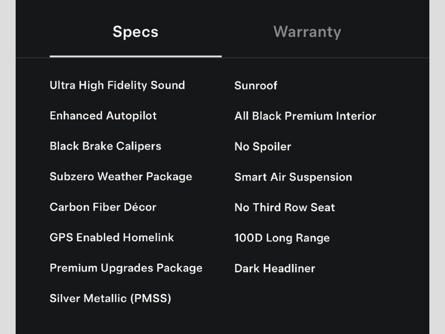The image size is (445, 334).
Task: Click the Ultra High Fidelity Sound spec
Action: tap(117, 85)
